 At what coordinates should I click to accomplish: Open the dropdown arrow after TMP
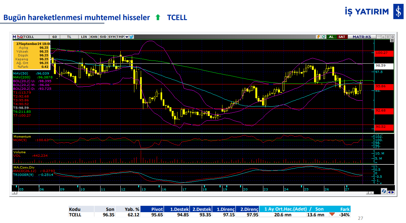tap(127, 37)
